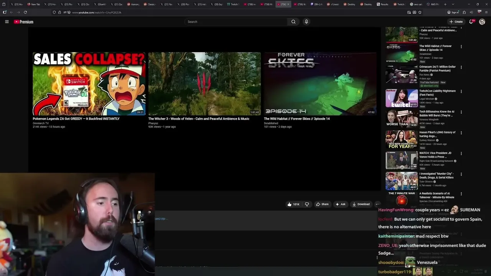This screenshot has height=276, width=491.
Task: Visit the Omniarch TV channel
Action: tap(41, 123)
